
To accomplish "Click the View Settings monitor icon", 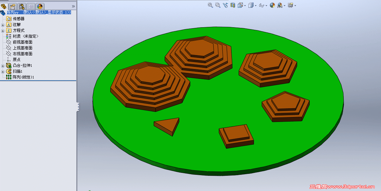I will 290,5.
